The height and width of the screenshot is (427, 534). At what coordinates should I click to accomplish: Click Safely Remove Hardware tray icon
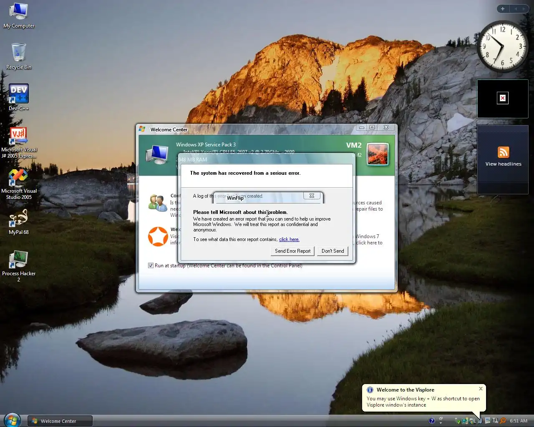[457, 421]
